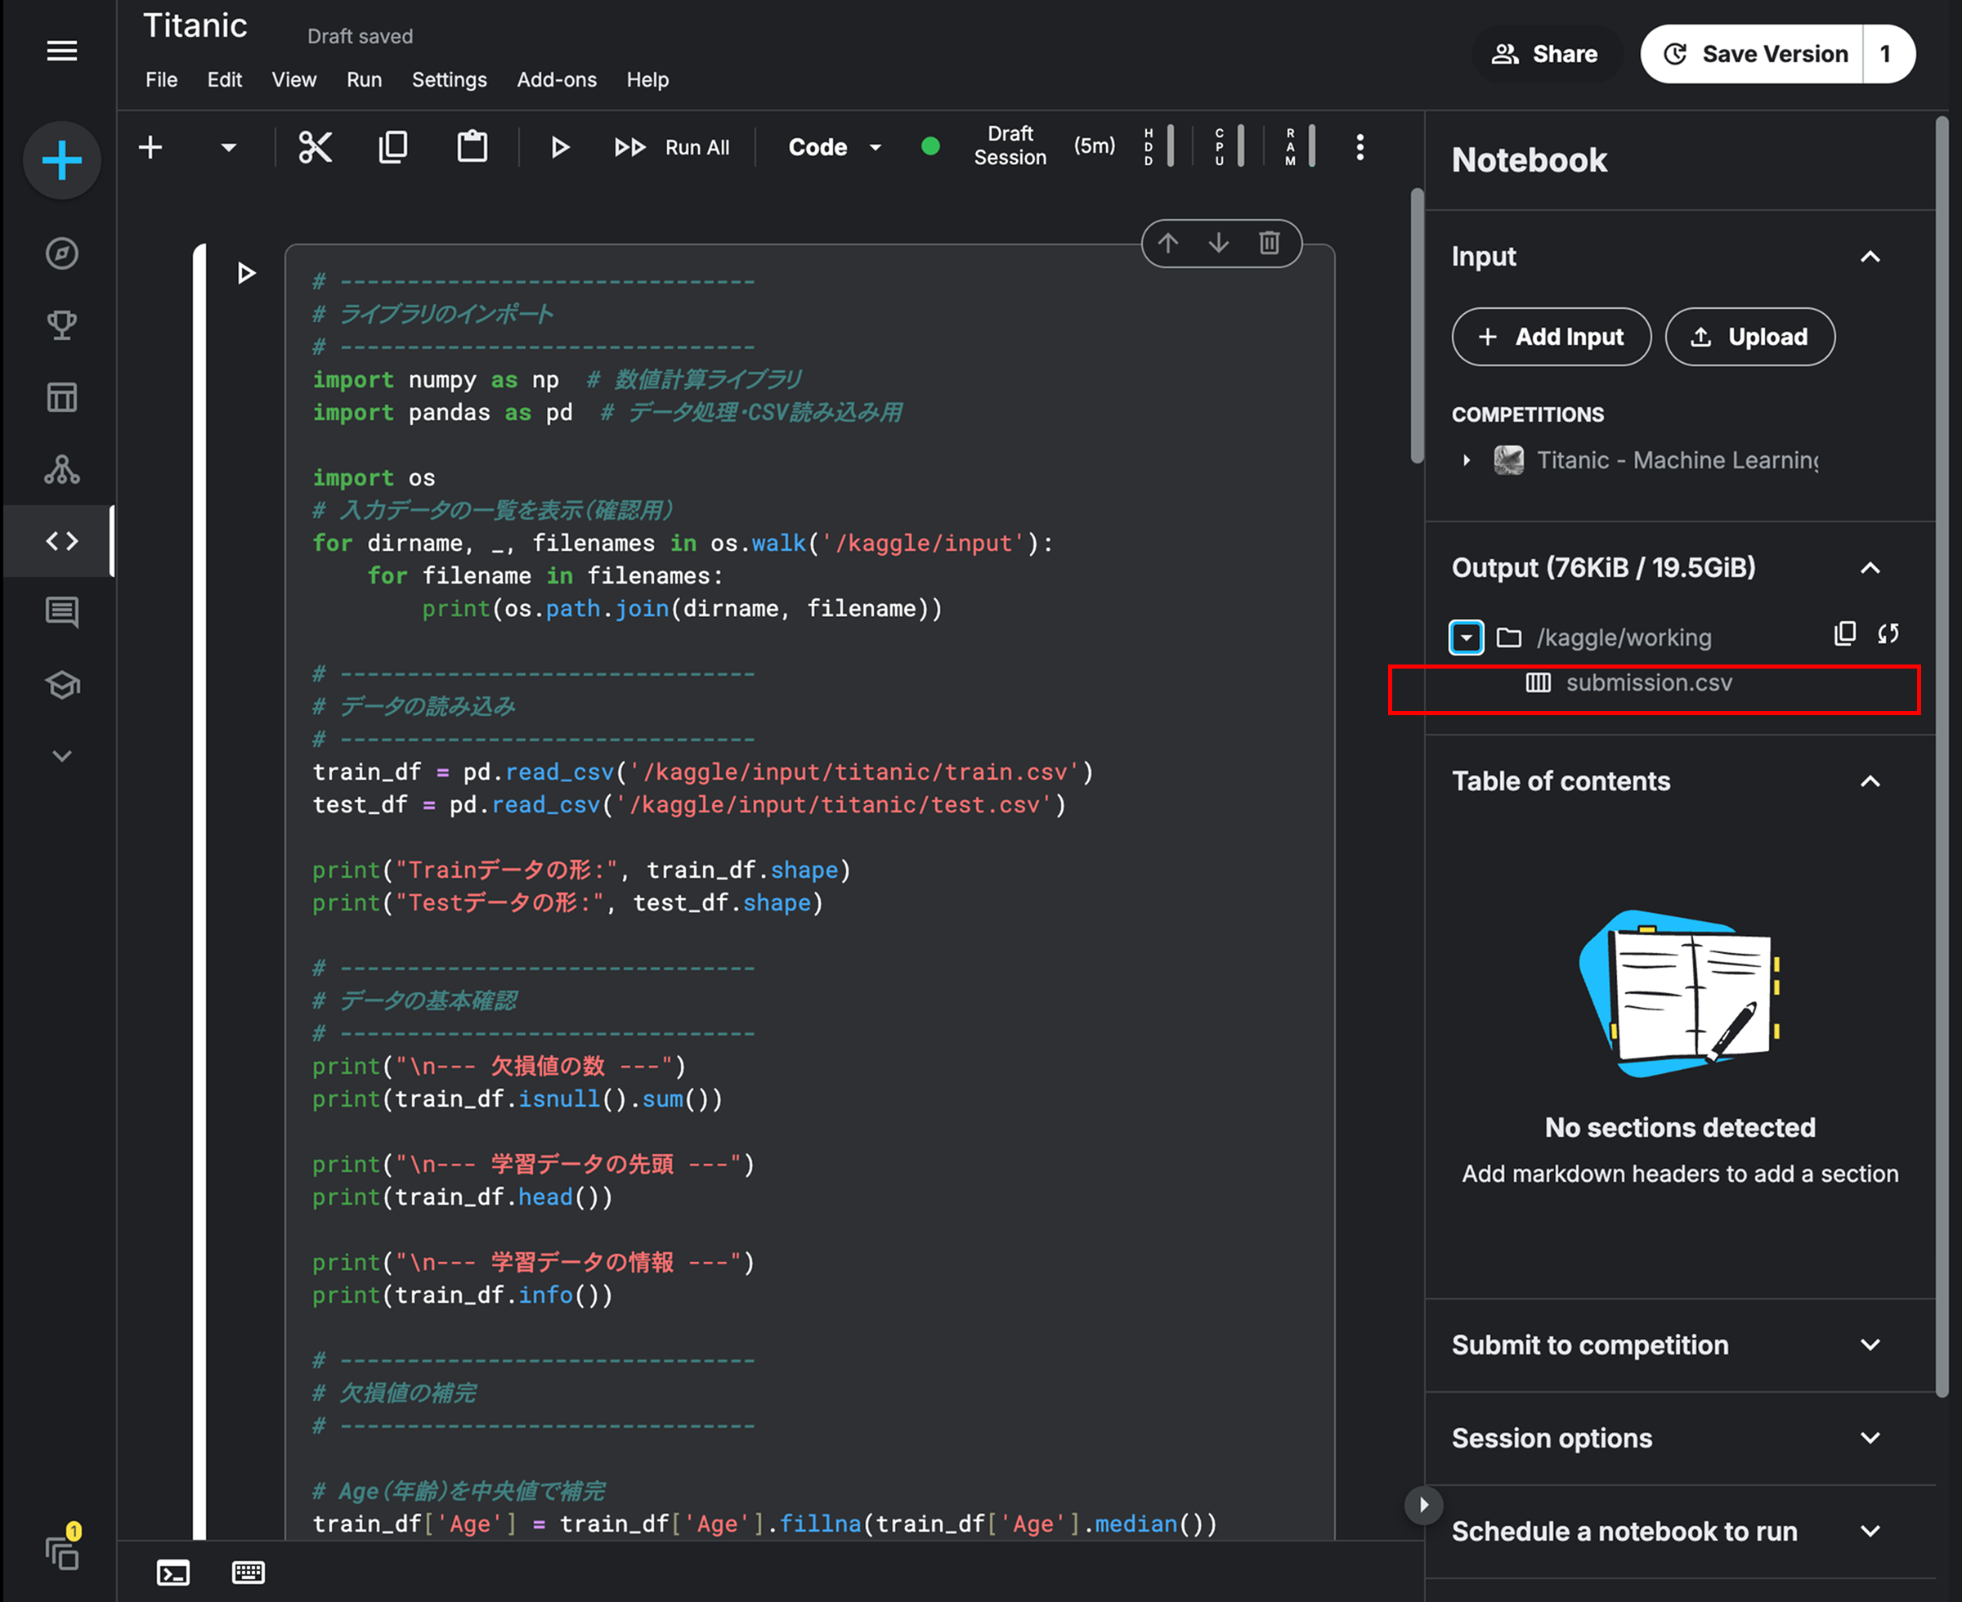
Task: Click the scissors cut cell icon
Action: point(315,148)
